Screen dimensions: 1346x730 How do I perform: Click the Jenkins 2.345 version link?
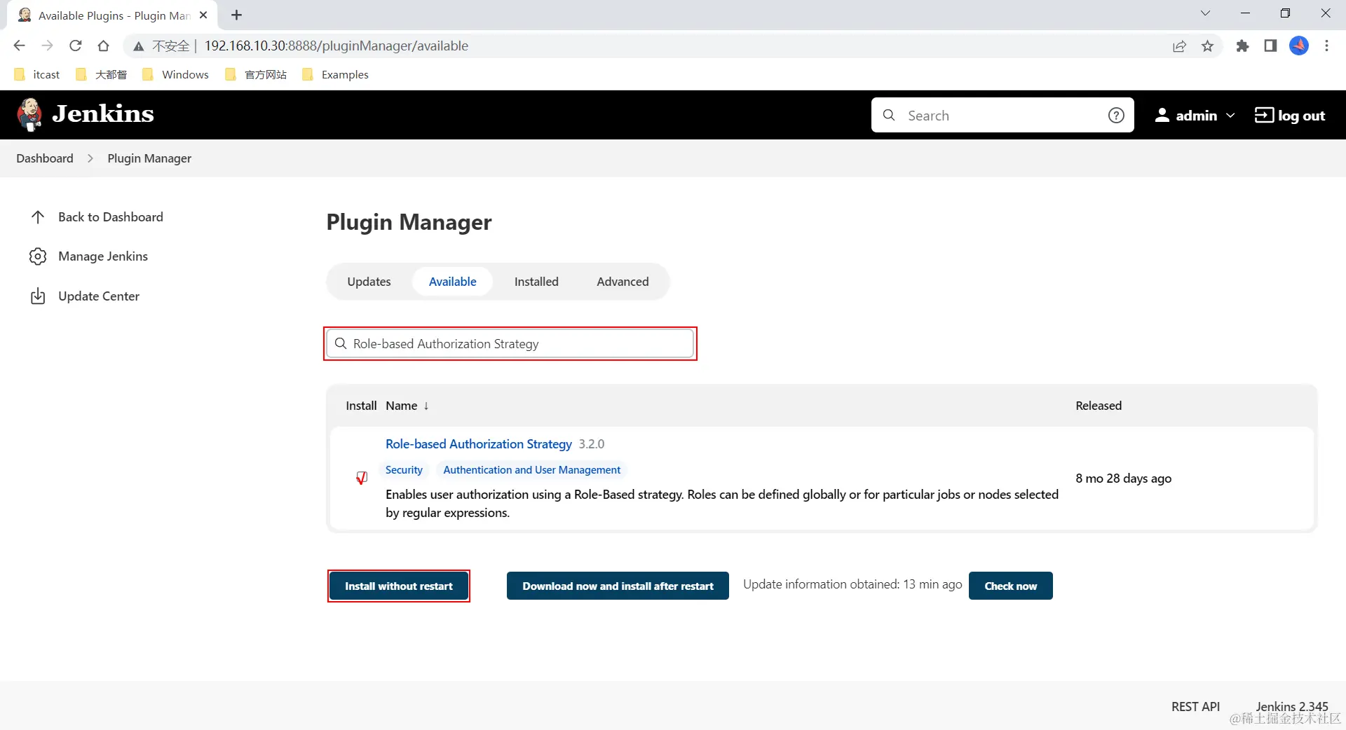[1292, 707]
